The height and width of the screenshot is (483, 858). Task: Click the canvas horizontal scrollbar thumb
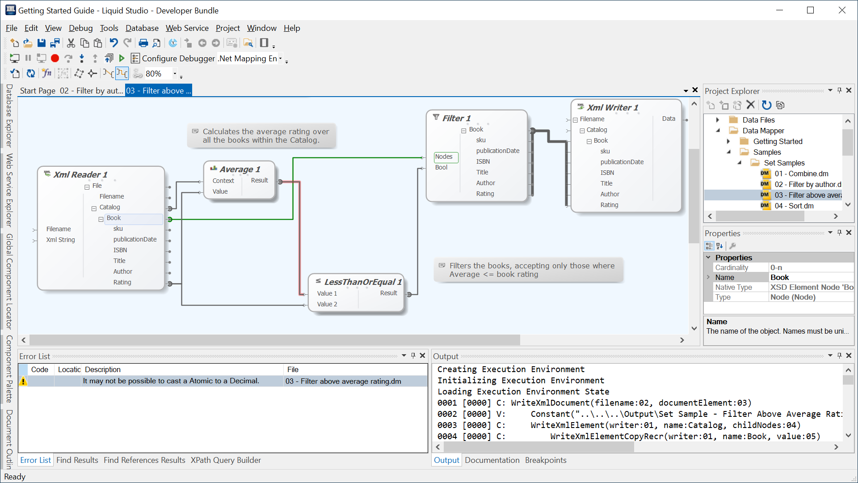[x=274, y=340]
